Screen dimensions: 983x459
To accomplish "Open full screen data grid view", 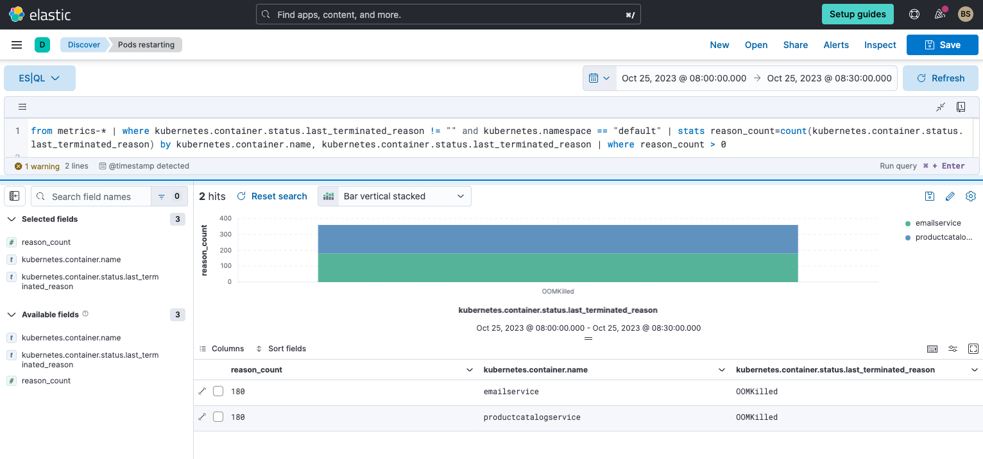I will click(x=973, y=349).
